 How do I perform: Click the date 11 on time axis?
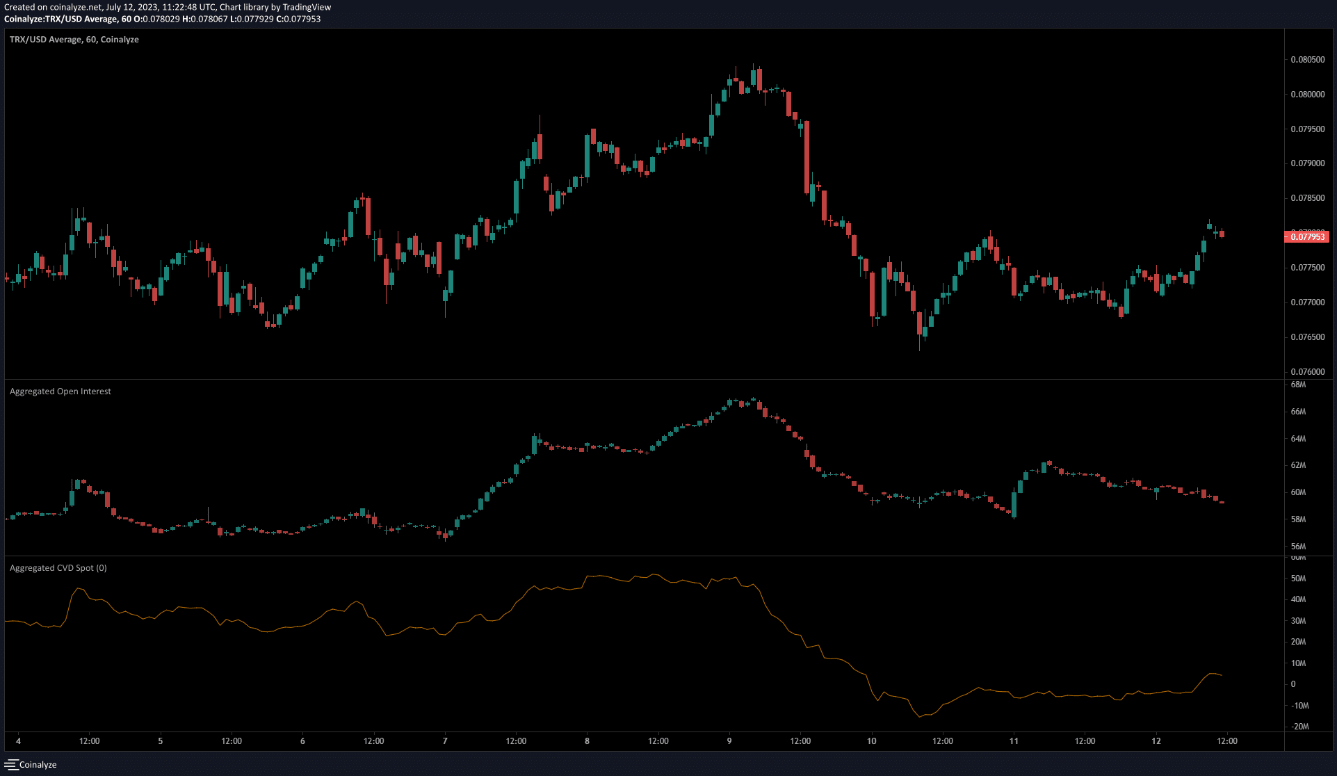pyautogui.click(x=1014, y=741)
